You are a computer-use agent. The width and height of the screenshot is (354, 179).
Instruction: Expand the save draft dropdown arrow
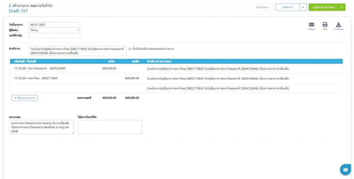[303, 7]
